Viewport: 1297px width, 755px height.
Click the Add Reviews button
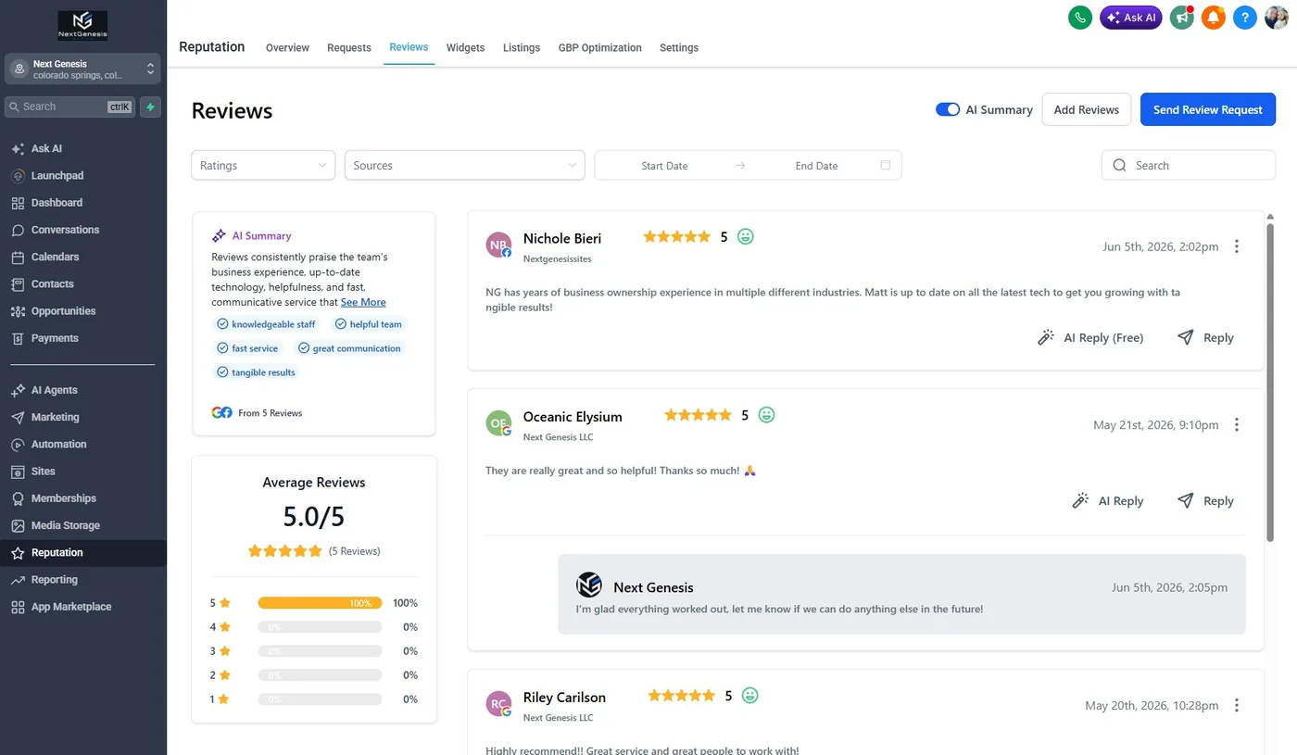pyautogui.click(x=1087, y=109)
